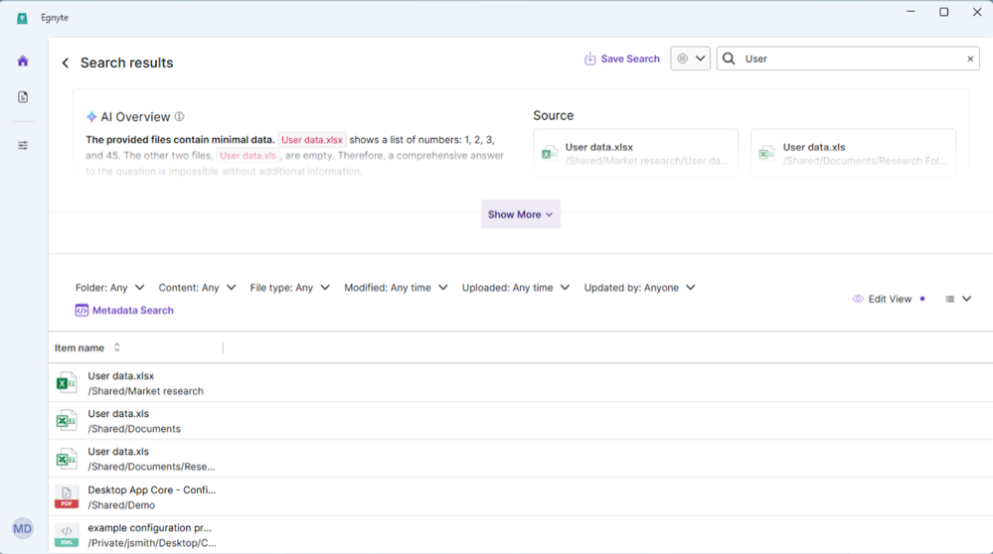Click the MD user avatar
Image resolution: width=993 pixels, height=554 pixels.
point(23,529)
